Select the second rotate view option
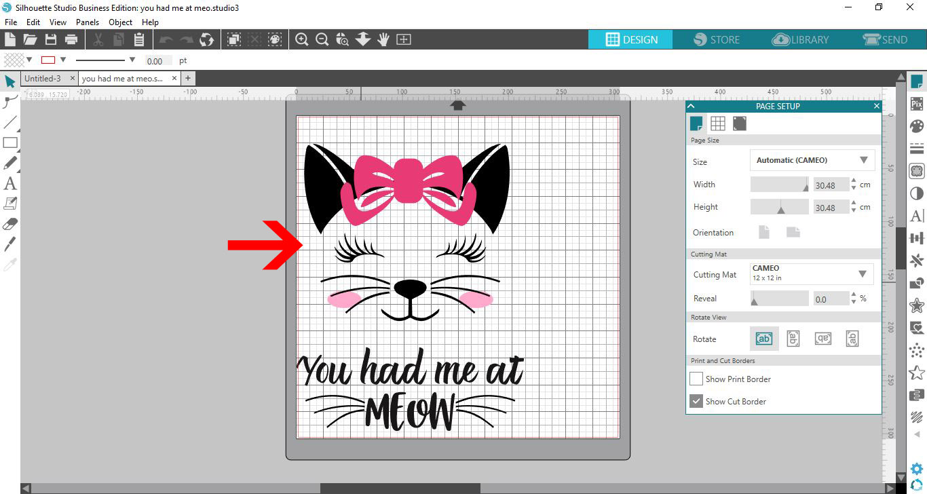Image resolution: width=927 pixels, height=494 pixels. coord(793,339)
